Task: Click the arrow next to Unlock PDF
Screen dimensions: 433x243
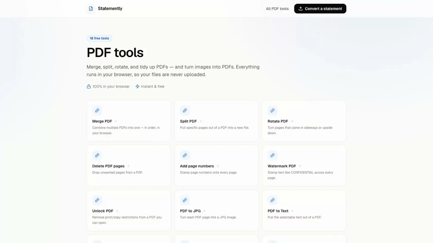Action: (117, 211)
